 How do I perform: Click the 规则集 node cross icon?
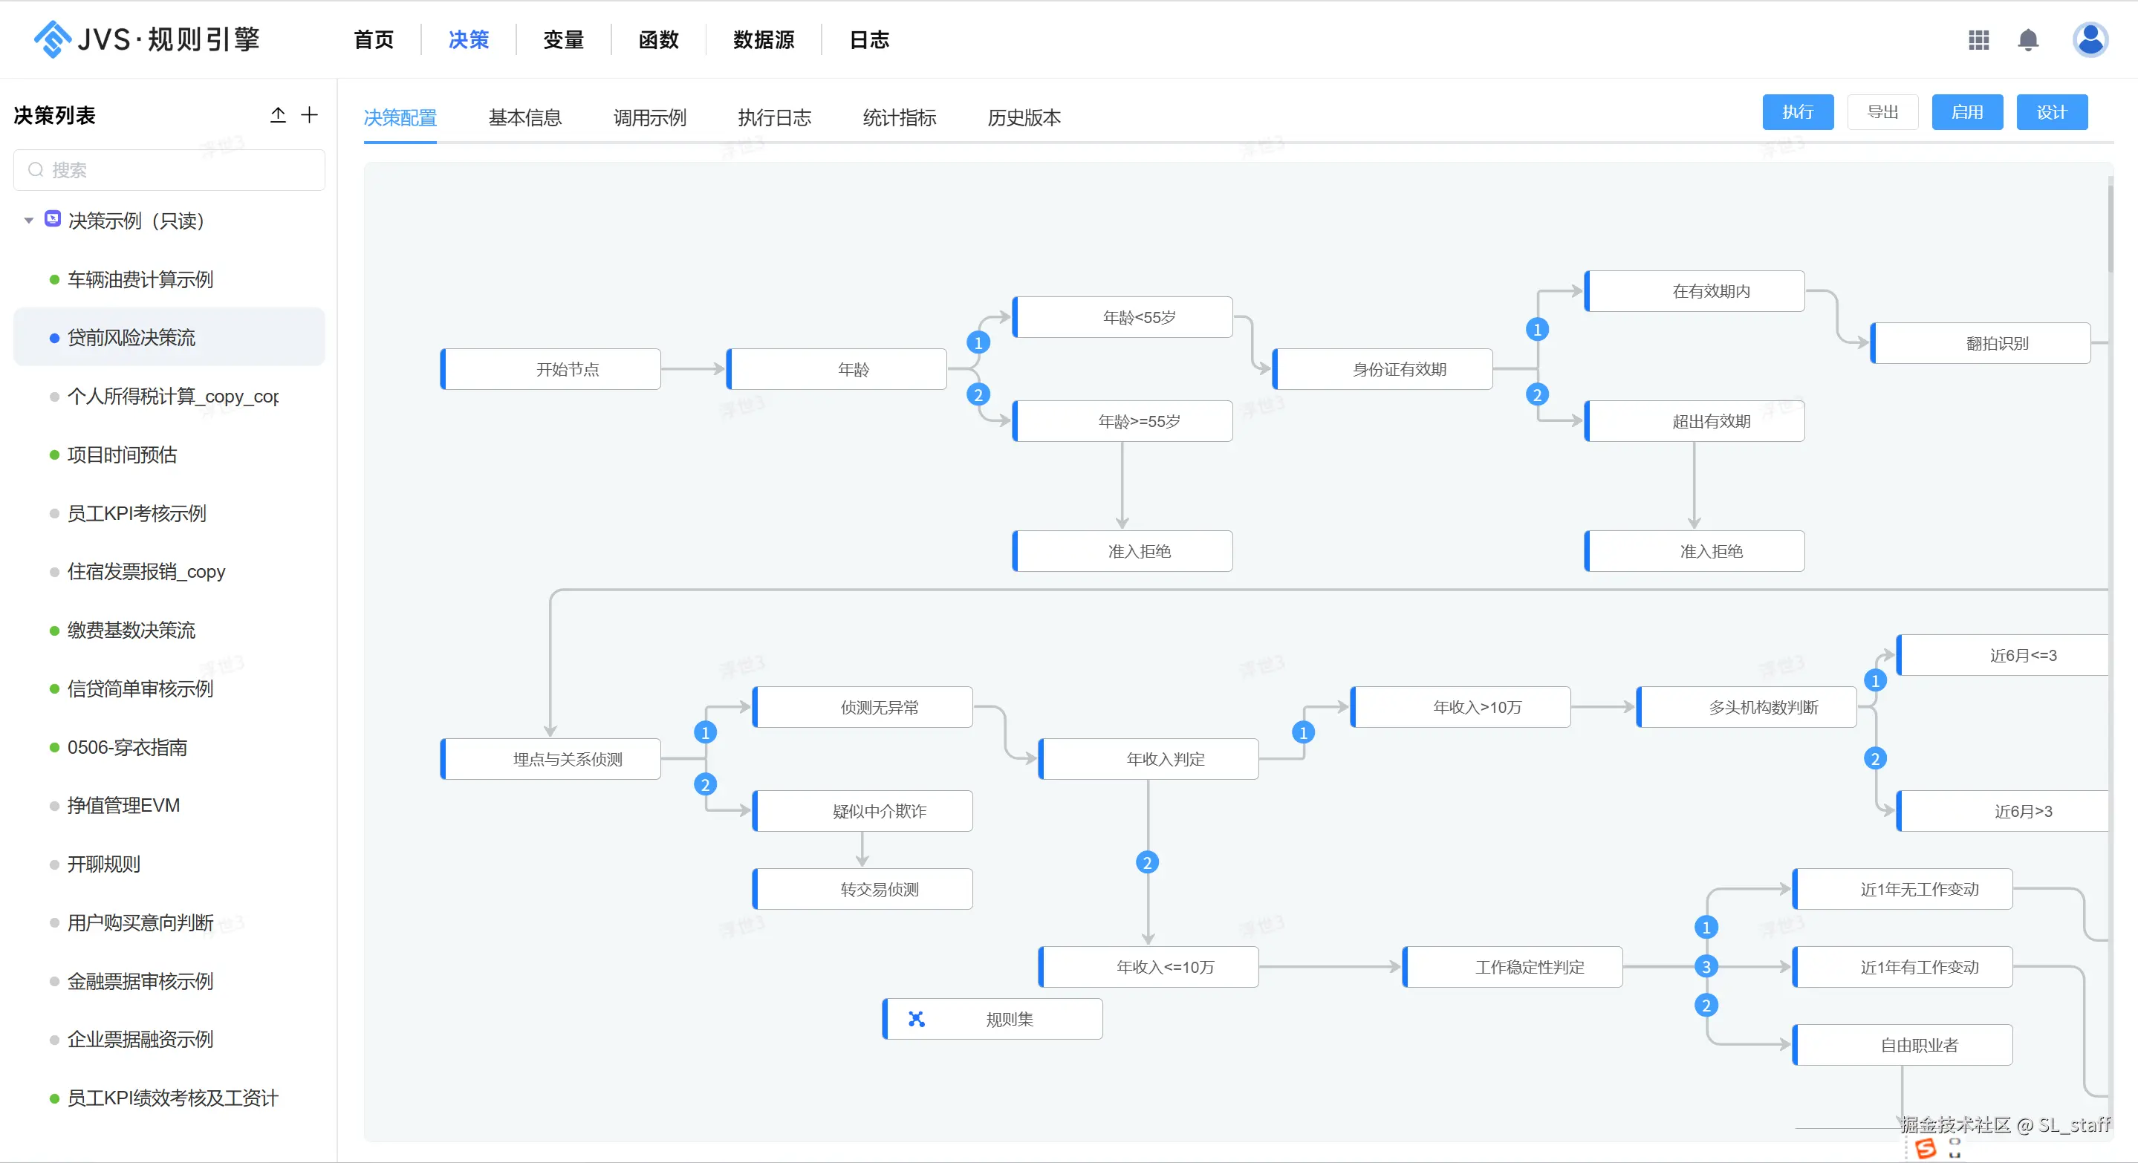click(x=916, y=1019)
